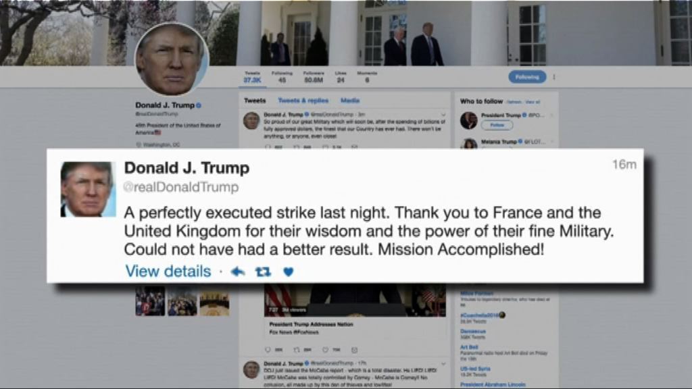Screen dimensions: 692x389
Task: Click the retweet icon under the video tweet
Action: [x=297, y=350]
